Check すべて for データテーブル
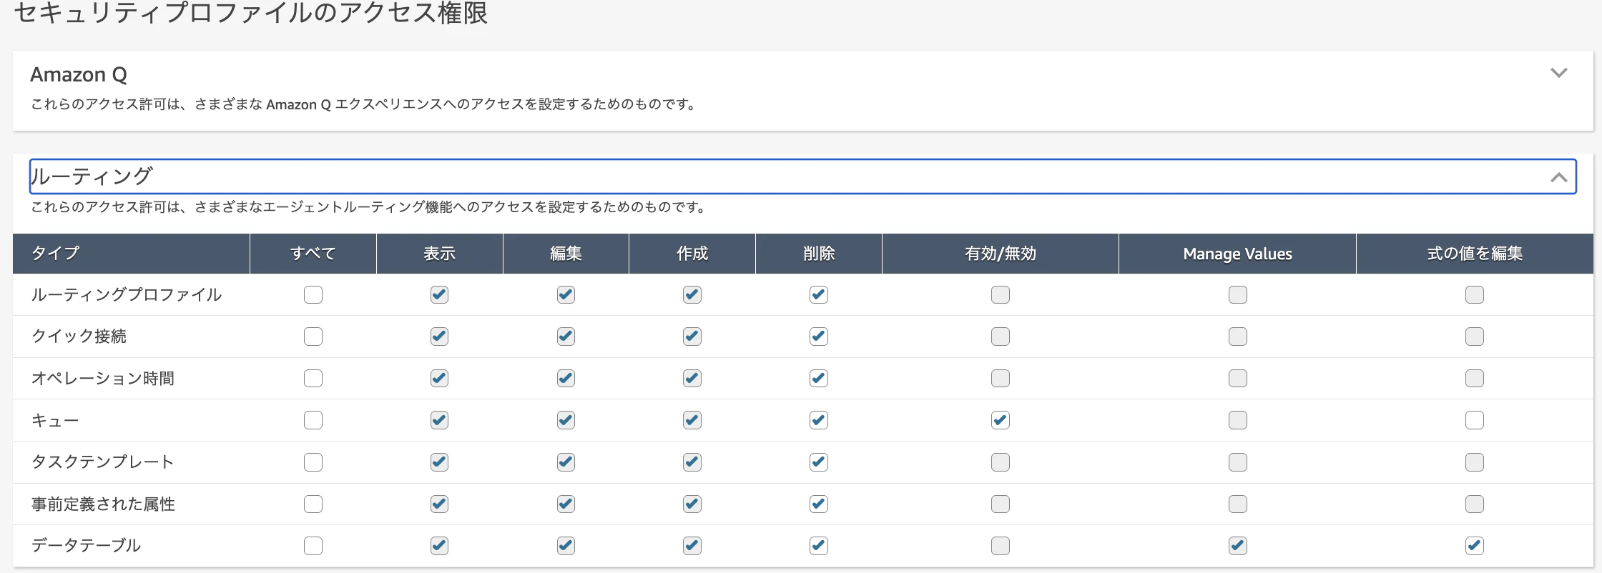 [313, 546]
